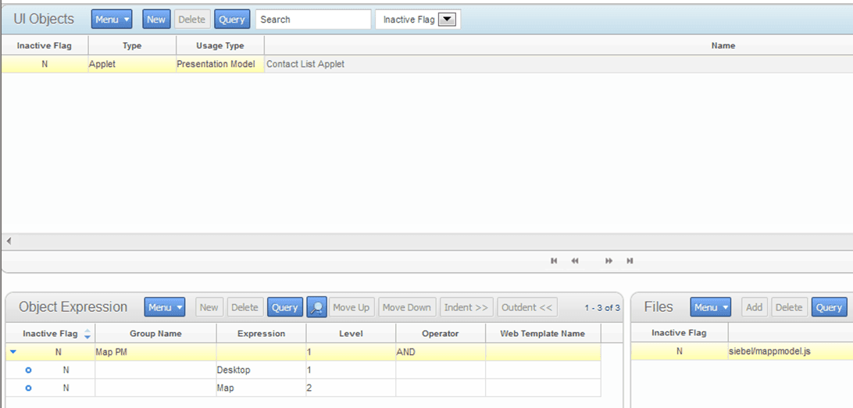The image size is (853, 408).
Task: Go to next record set icon
Action: click(609, 261)
